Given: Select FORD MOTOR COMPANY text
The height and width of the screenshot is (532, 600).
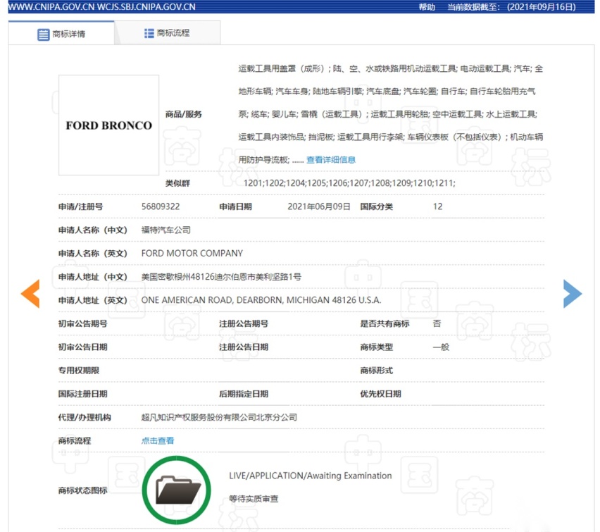Looking at the screenshot, I should click(192, 253).
